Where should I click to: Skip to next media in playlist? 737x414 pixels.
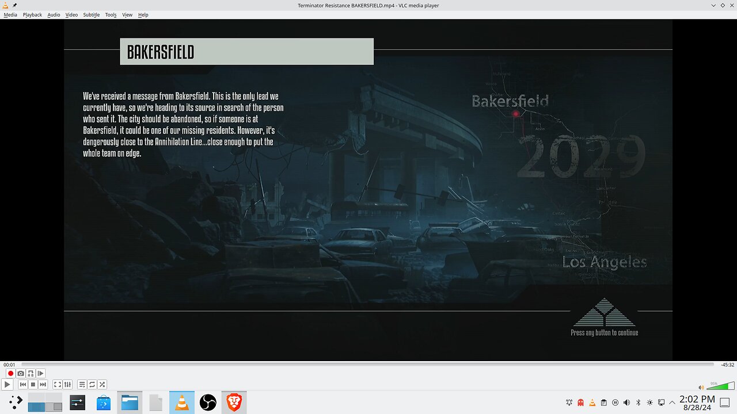tap(43, 385)
